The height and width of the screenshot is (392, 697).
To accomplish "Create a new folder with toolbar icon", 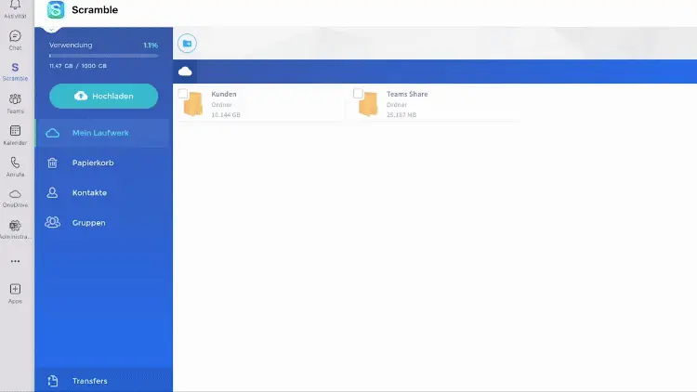I will [187, 44].
